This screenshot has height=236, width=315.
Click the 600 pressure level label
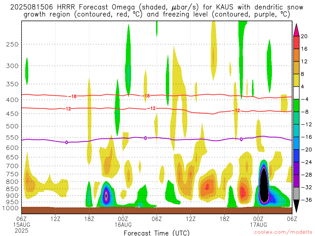point(12,148)
